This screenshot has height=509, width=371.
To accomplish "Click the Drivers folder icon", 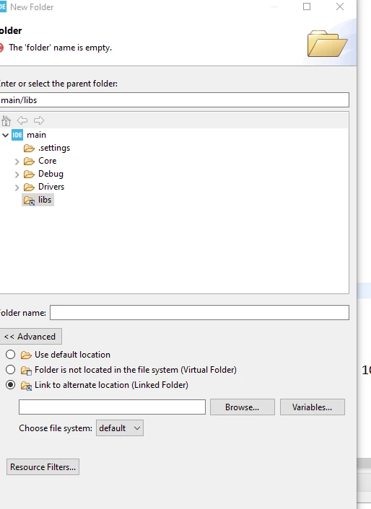I will [29, 187].
